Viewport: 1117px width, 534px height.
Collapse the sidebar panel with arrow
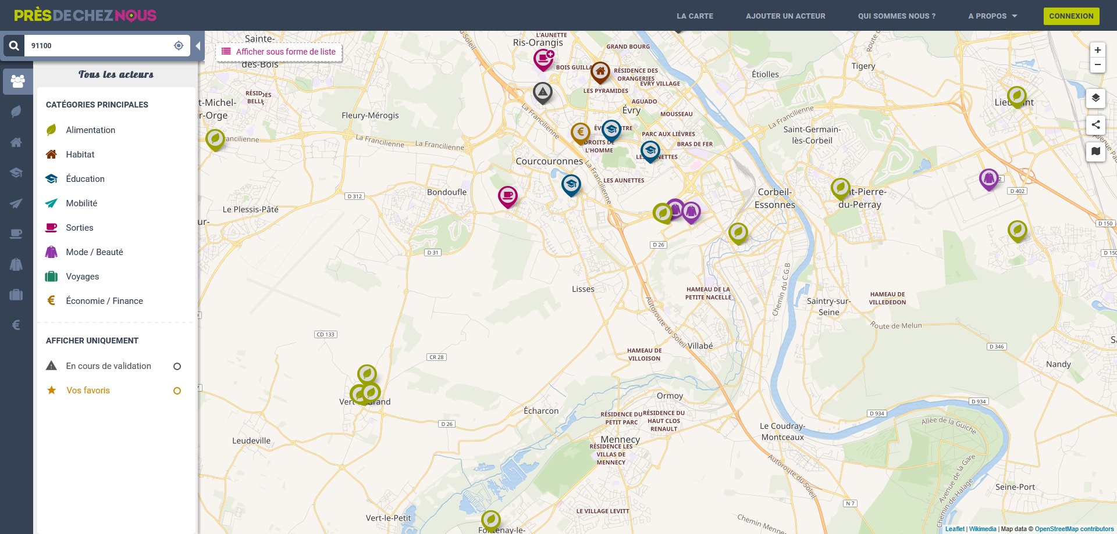pos(198,46)
